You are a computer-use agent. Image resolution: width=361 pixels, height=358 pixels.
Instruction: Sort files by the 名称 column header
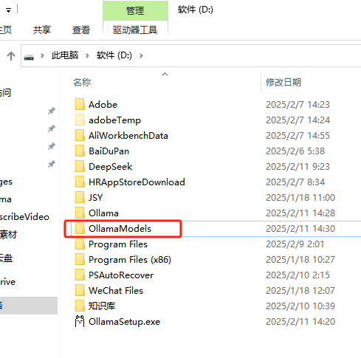coord(82,82)
